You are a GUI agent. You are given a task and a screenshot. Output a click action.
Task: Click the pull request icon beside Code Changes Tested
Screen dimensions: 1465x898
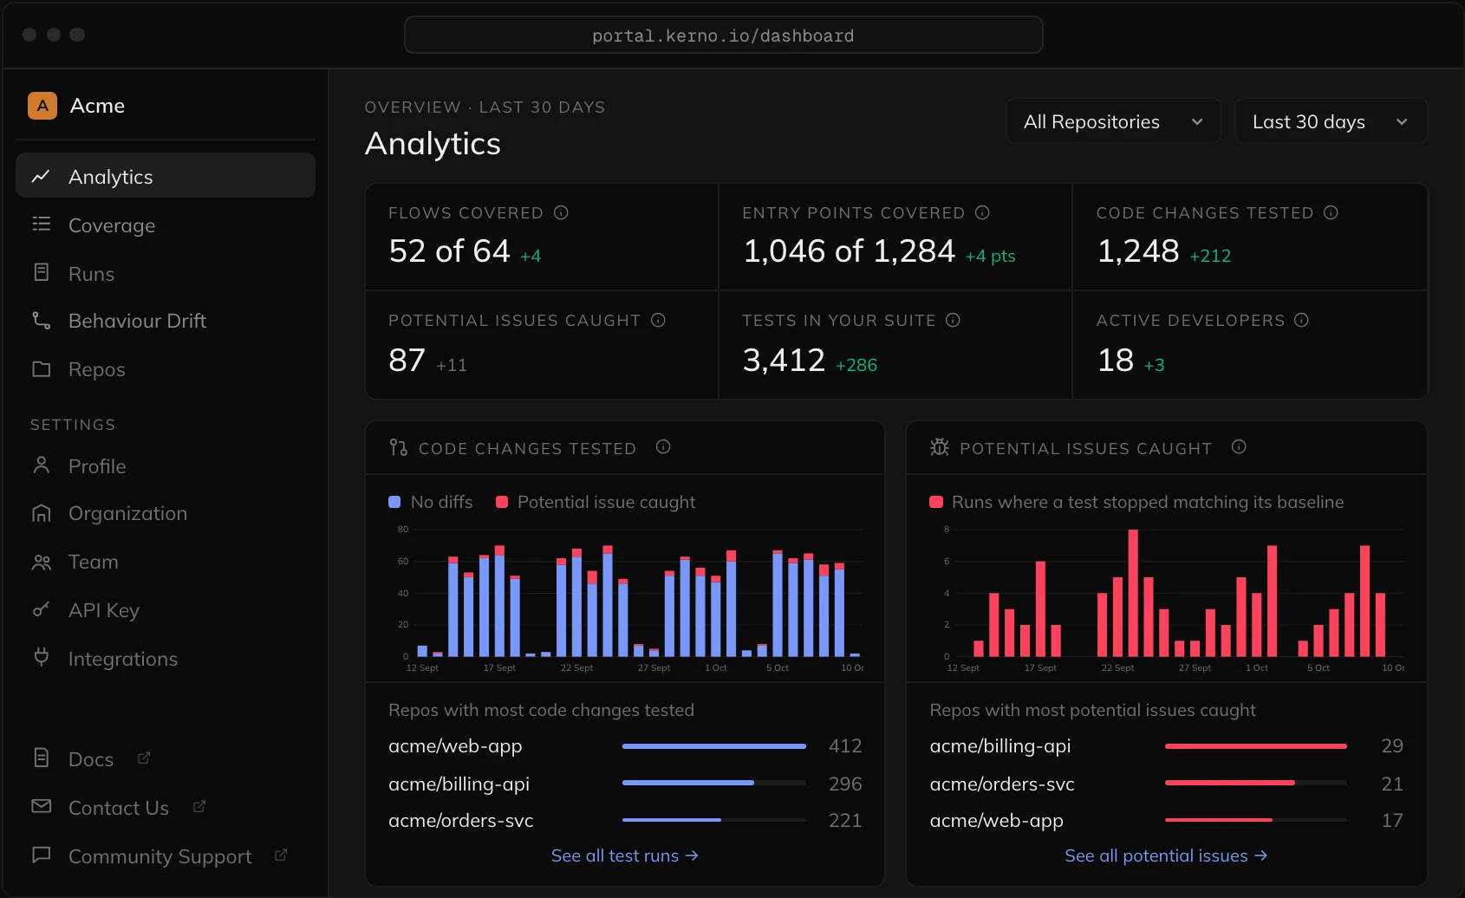[x=398, y=447]
